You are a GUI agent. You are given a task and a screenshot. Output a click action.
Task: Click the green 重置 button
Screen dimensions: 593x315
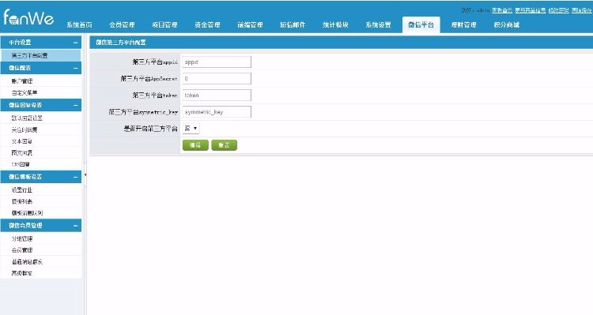[225, 145]
